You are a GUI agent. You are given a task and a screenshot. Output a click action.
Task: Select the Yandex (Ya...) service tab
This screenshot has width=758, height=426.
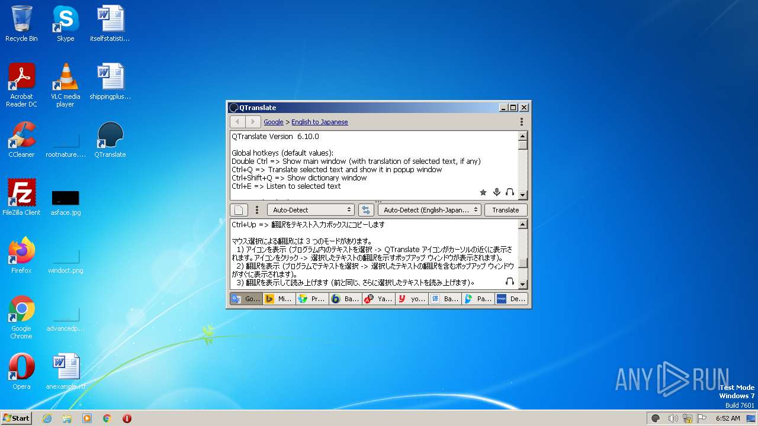(378, 299)
